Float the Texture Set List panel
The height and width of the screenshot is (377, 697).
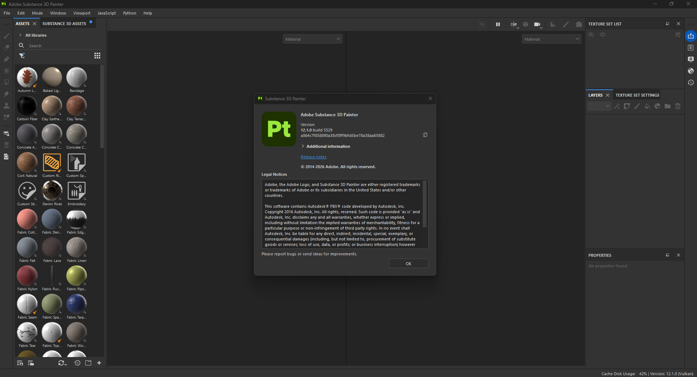[x=668, y=24]
